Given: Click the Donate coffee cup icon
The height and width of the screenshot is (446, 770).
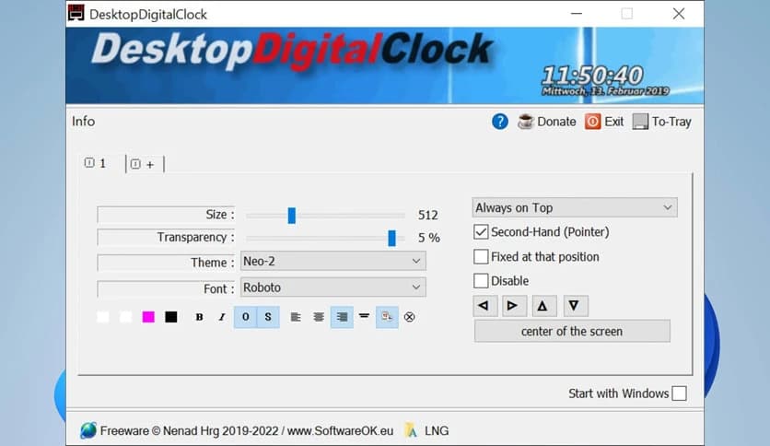Looking at the screenshot, I should point(525,122).
